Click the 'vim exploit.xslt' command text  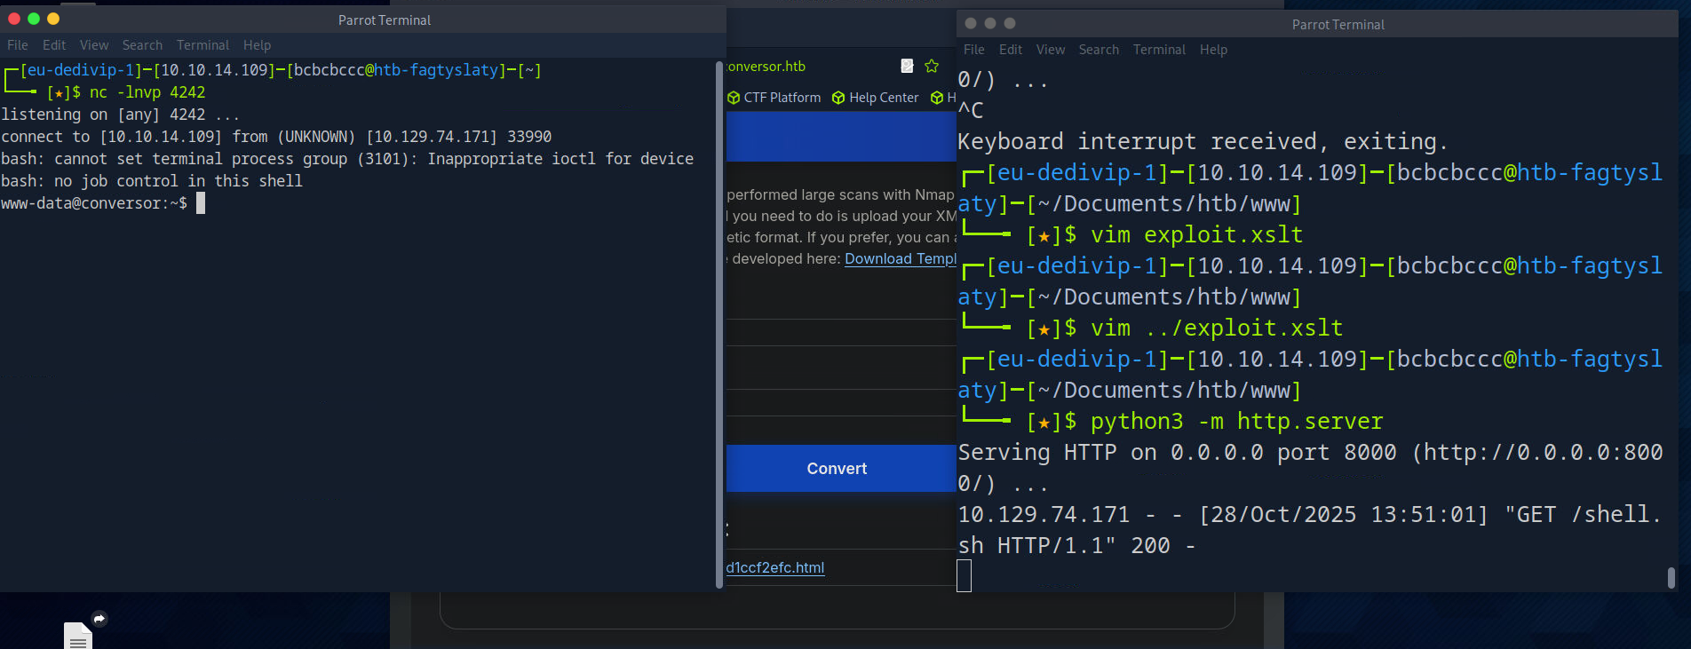pos(1196,235)
